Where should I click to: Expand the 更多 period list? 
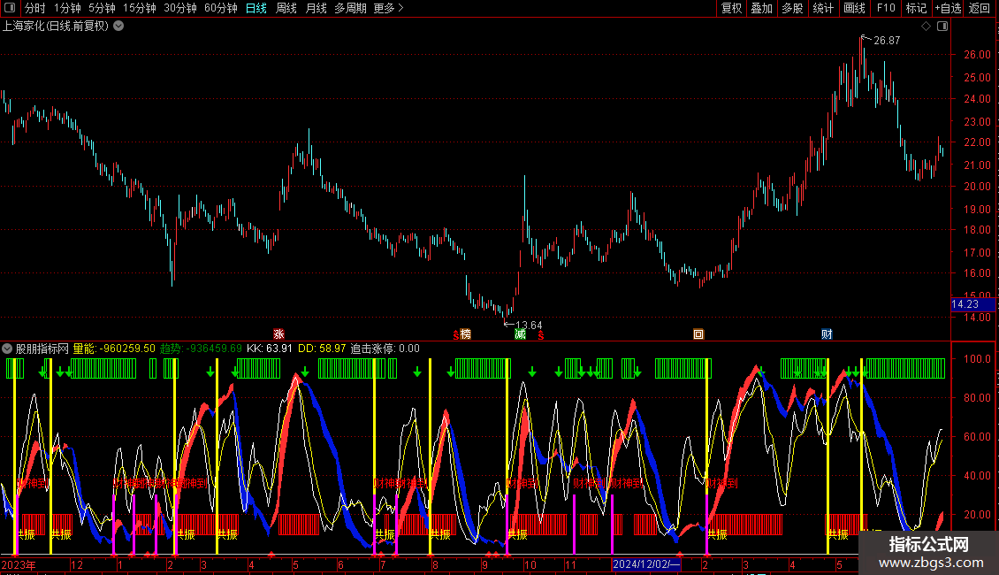[x=389, y=8]
